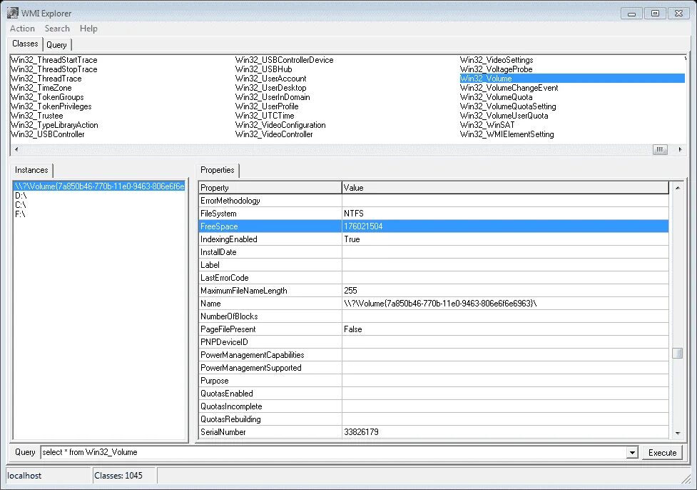Select the Win32_ThreadStartTrace class
This screenshot has height=490, width=697.
[x=54, y=59]
